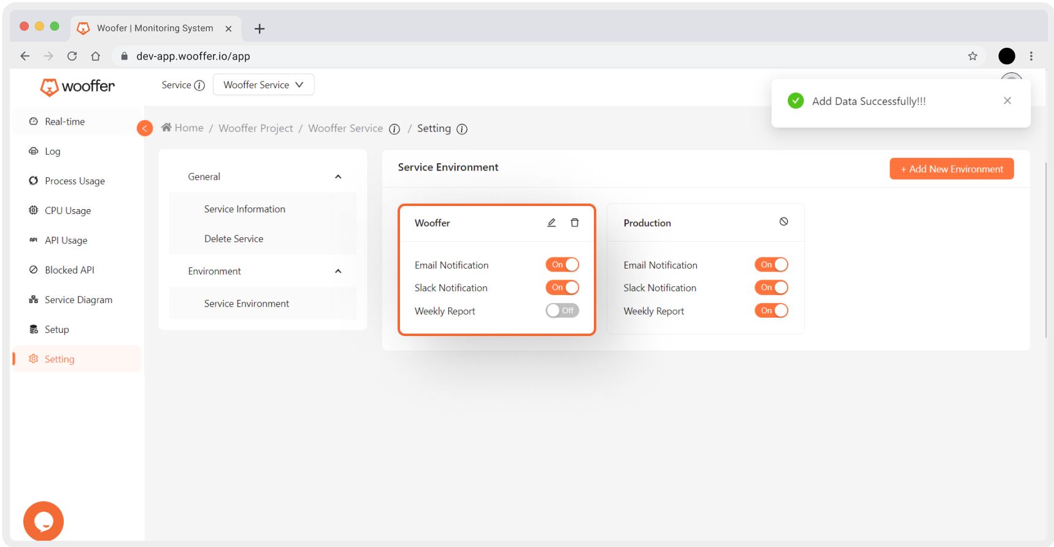Dismiss the success notification with X
Screen dimensions: 1054x547
[1007, 101]
